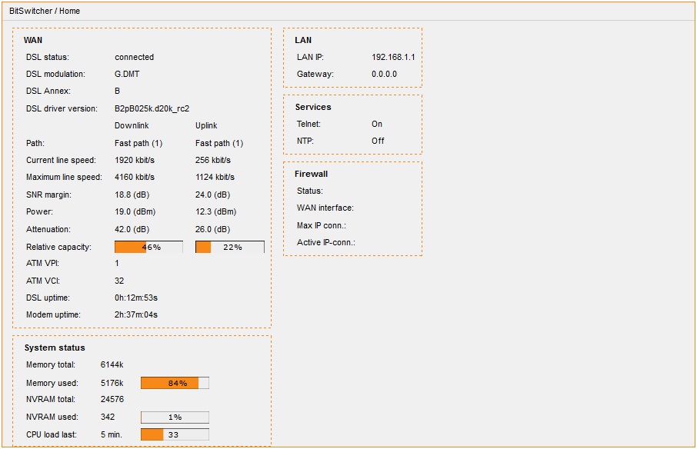
Task: Click the uplink 'Fast path (1)' value
Action: pos(219,144)
